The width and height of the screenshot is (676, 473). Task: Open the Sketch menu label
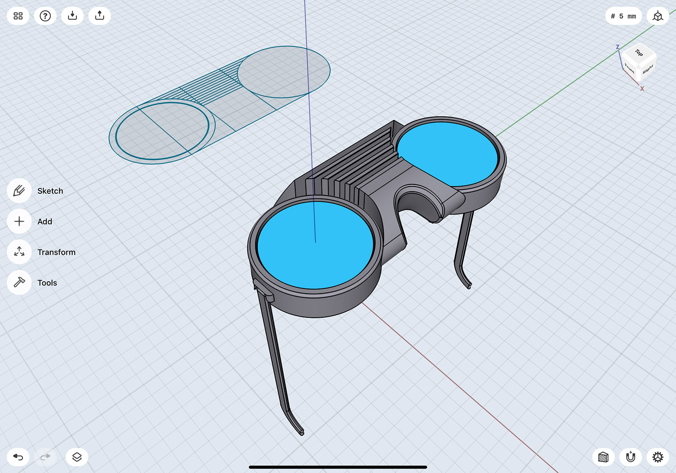point(50,191)
